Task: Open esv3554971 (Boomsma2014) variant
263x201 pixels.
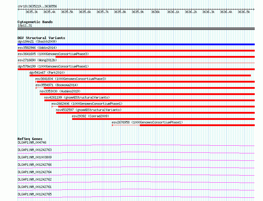Action: click(x=57, y=85)
